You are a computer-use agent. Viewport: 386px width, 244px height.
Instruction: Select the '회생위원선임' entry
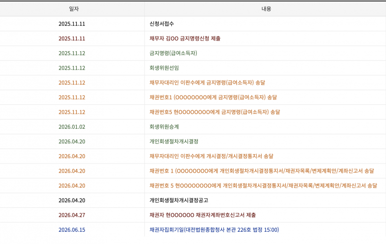[x=164, y=68]
